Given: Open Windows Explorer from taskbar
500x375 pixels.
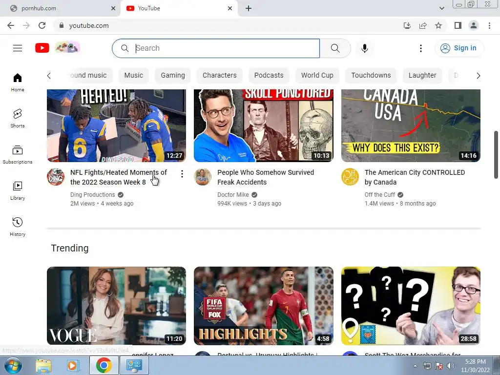Looking at the screenshot, I should tap(43, 365).
